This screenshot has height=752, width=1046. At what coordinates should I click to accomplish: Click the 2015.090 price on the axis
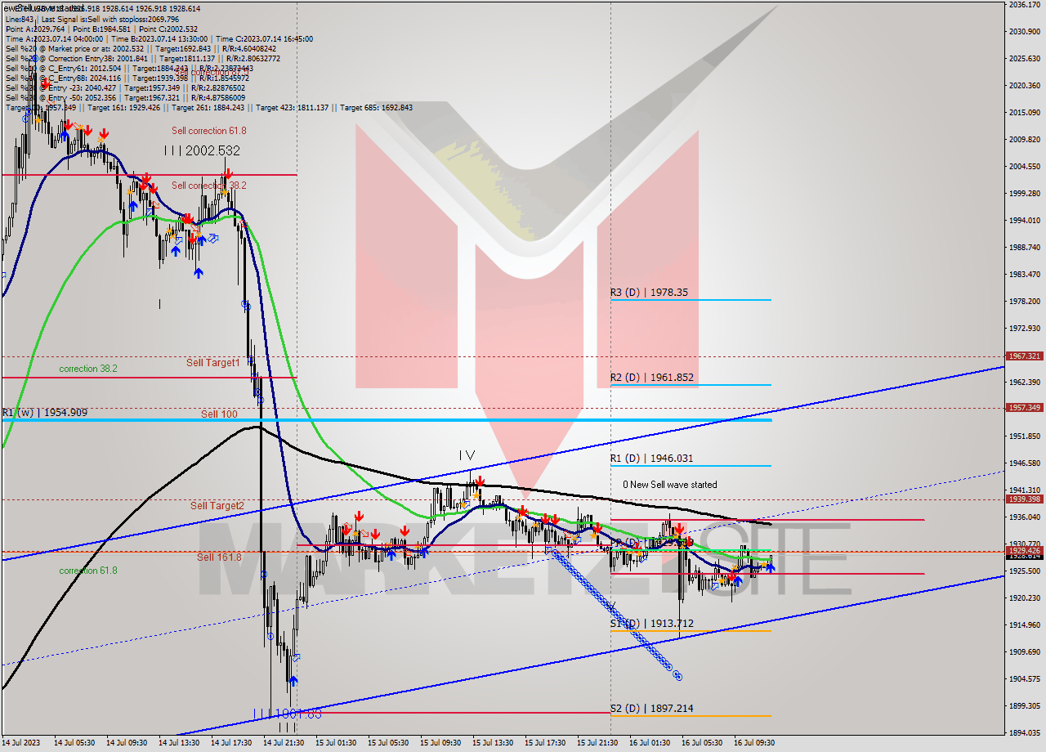tap(1024, 112)
